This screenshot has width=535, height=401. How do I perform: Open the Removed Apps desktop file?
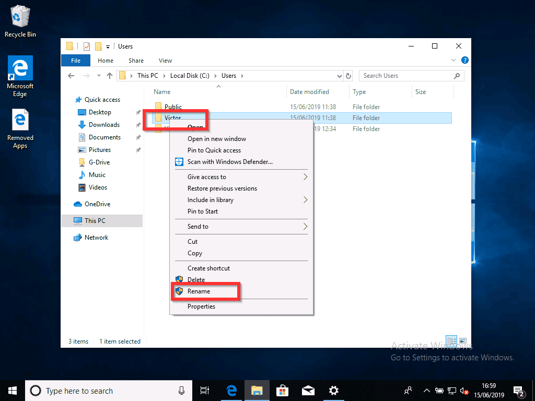tap(20, 129)
